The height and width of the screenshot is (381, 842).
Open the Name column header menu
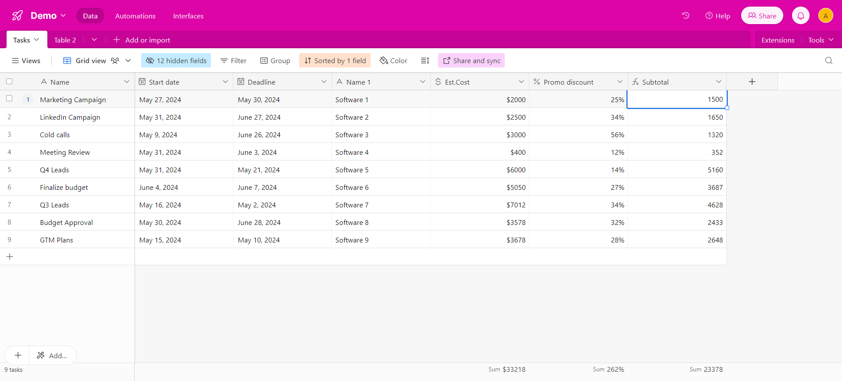click(x=127, y=82)
